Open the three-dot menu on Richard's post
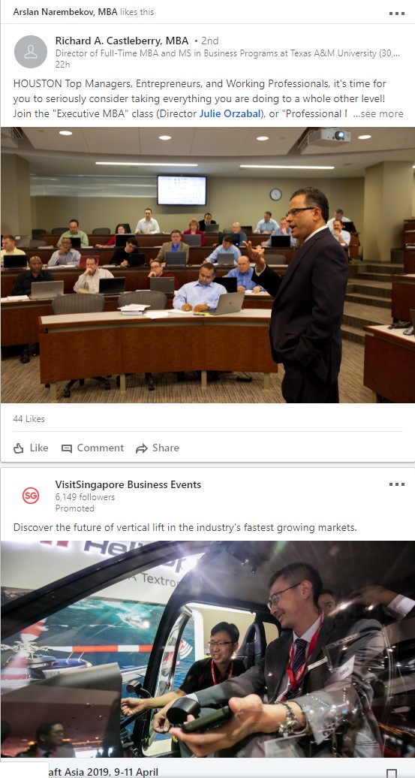This screenshot has width=415, height=778. (x=397, y=14)
